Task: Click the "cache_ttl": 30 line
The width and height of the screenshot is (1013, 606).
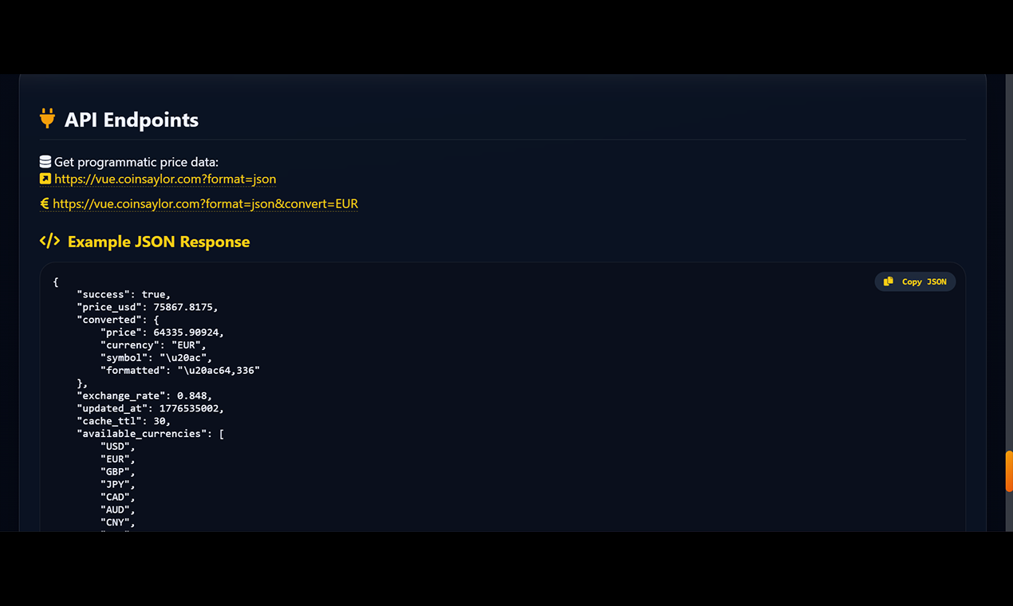Action: pyautogui.click(x=124, y=421)
